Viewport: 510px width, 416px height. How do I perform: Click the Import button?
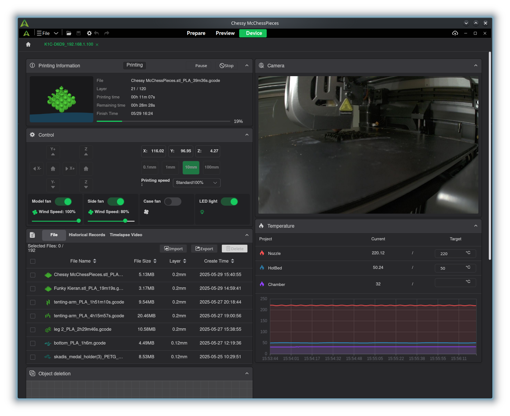click(173, 249)
